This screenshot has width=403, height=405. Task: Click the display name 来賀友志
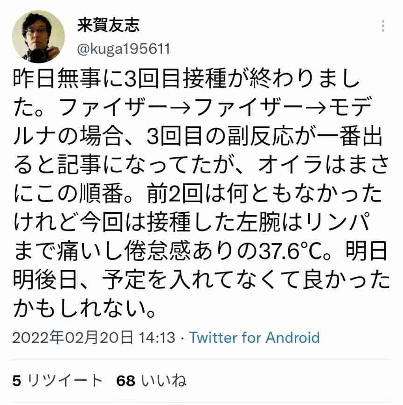(x=108, y=25)
